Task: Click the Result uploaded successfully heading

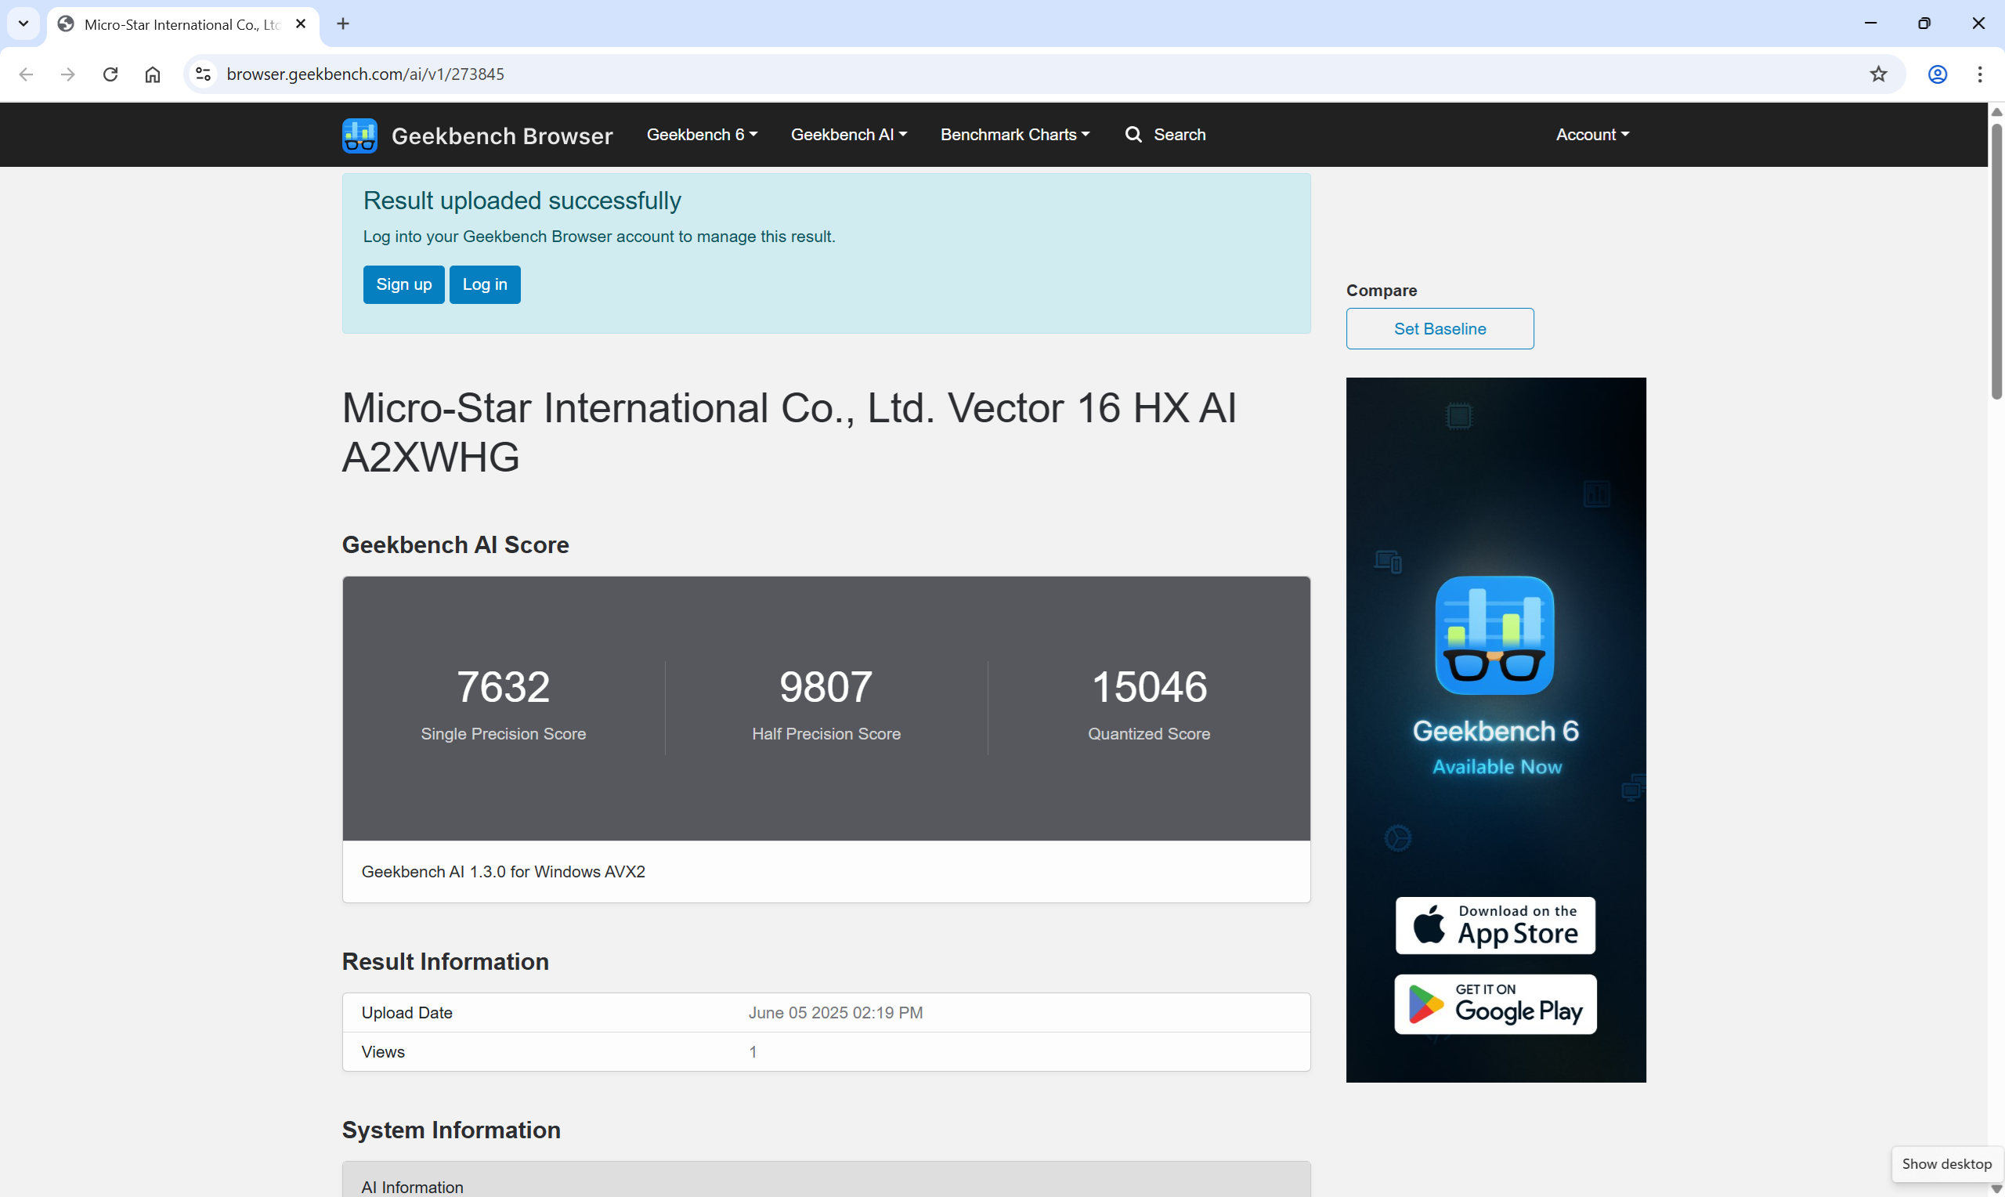Action: [x=522, y=201]
